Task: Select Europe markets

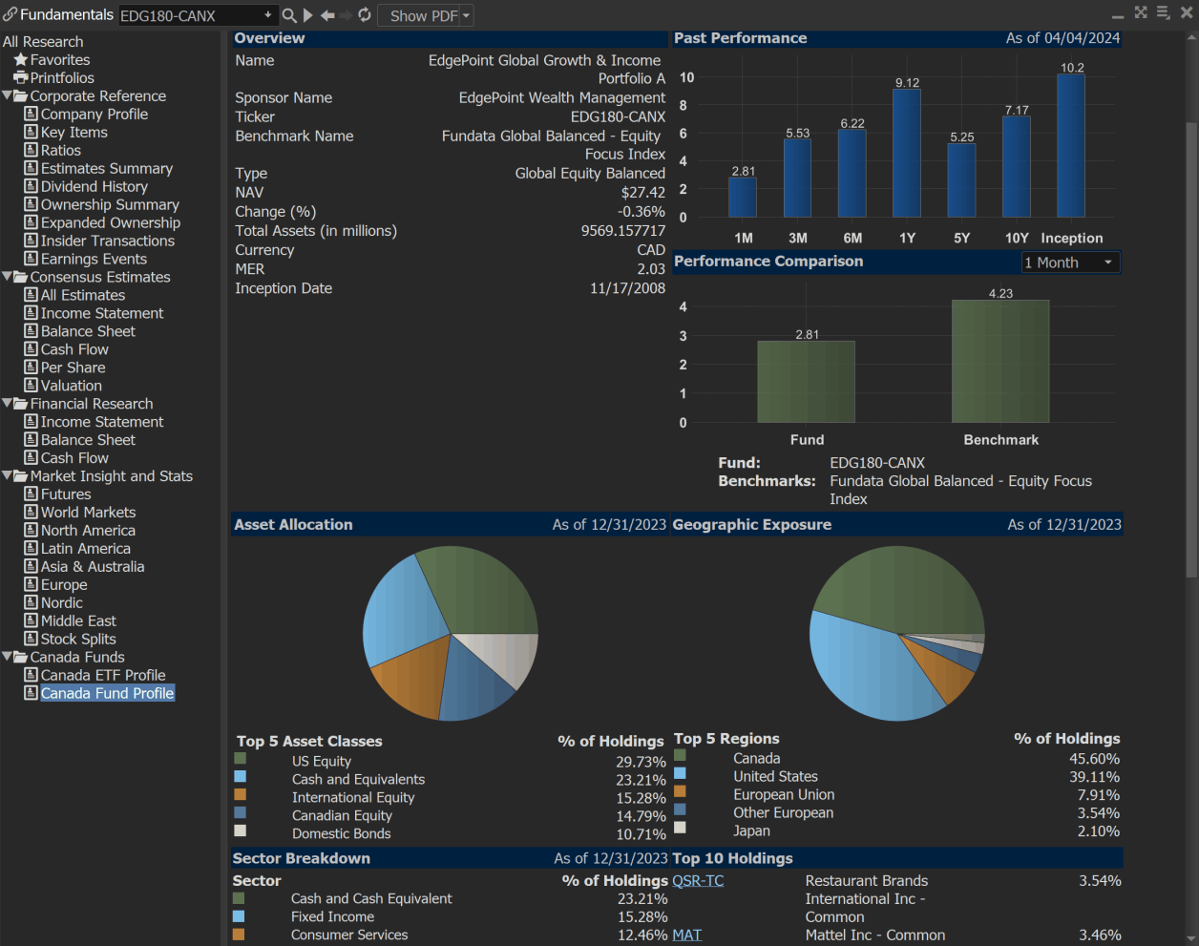Action: 64,584
